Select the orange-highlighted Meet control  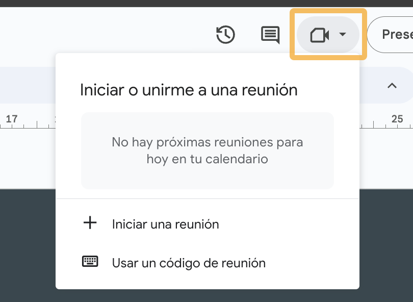328,35
